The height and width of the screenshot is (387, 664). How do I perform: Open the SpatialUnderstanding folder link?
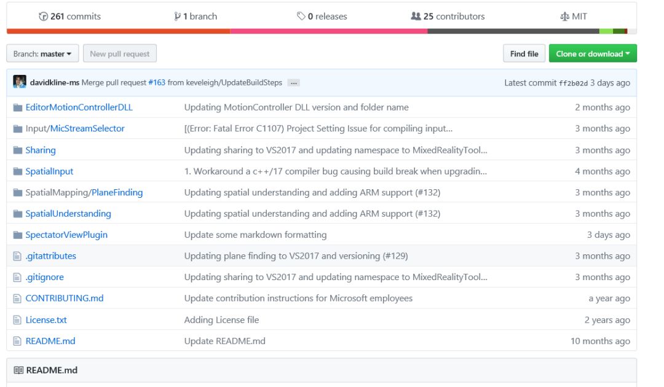pos(68,214)
